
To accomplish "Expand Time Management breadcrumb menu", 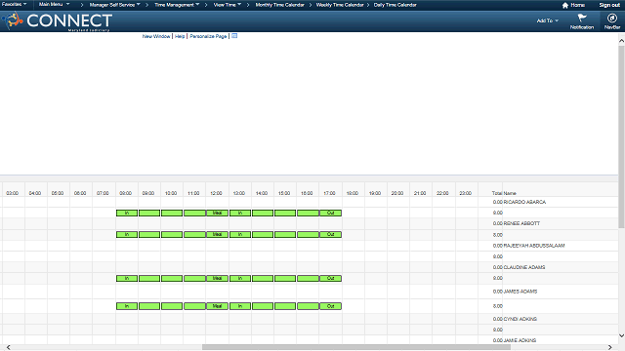I will coord(177,5).
